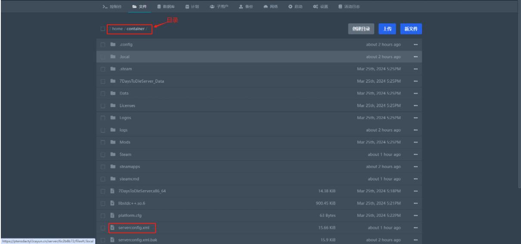Click the Data folder icon

113,93
